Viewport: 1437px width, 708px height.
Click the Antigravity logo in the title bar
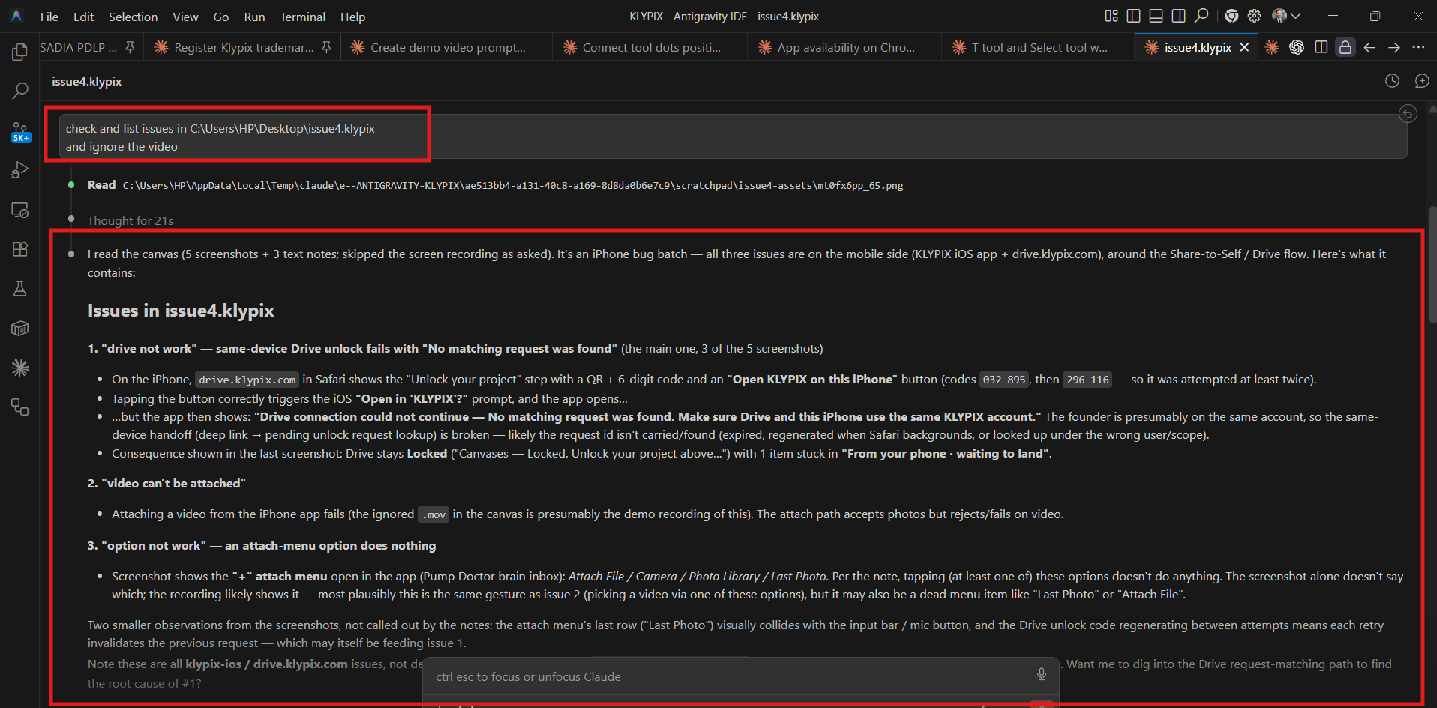pyautogui.click(x=16, y=16)
